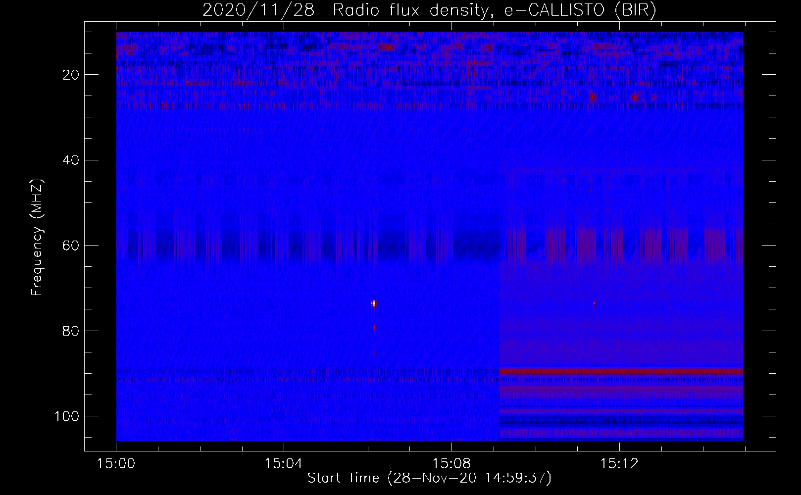Click the '60' frequency tick label
The height and width of the screenshot is (495, 801).
(x=71, y=246)
